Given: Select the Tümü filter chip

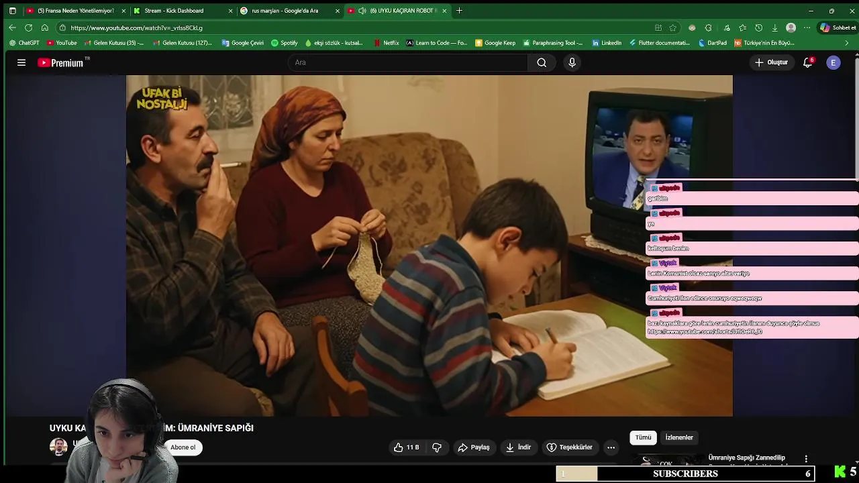Looking at the screenshot, I should [643, 437].
